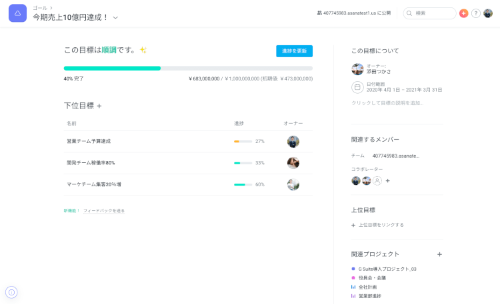
Task: Click the sparkle icon beside status heading
Action: (x=143, y=50)
